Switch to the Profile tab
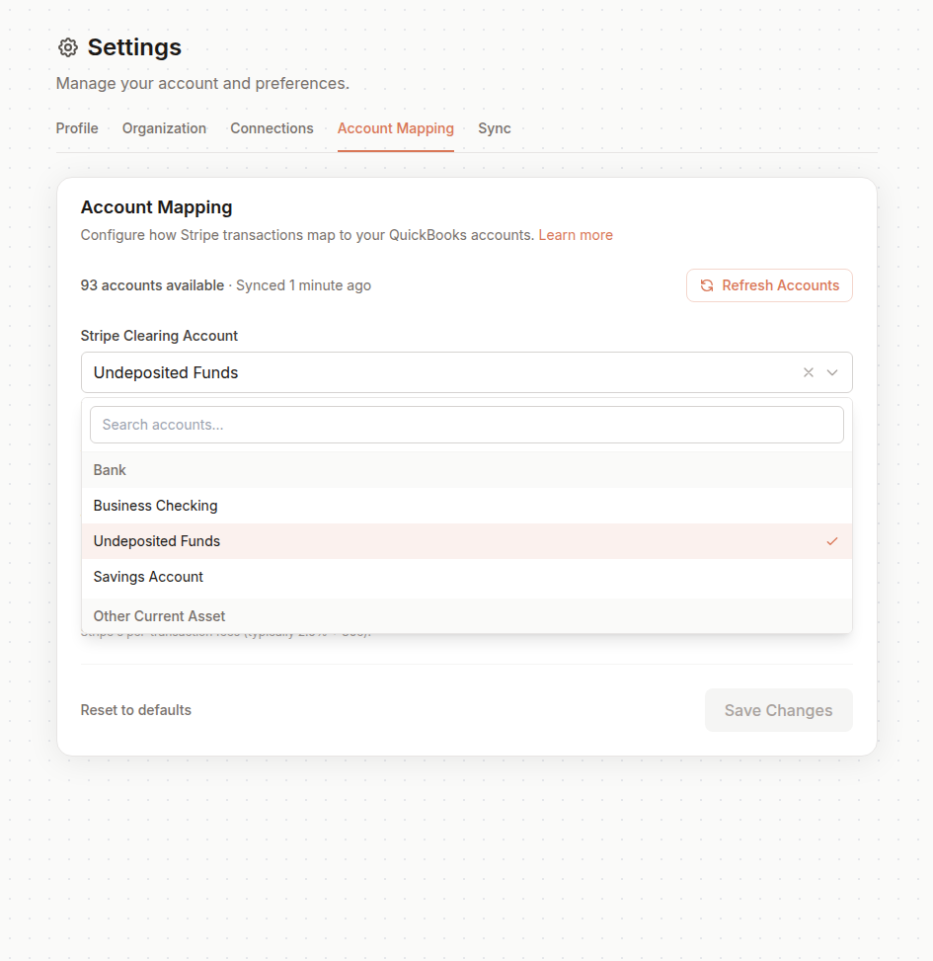This screenshot has width=933, height=961. click(x=77, y=128)
